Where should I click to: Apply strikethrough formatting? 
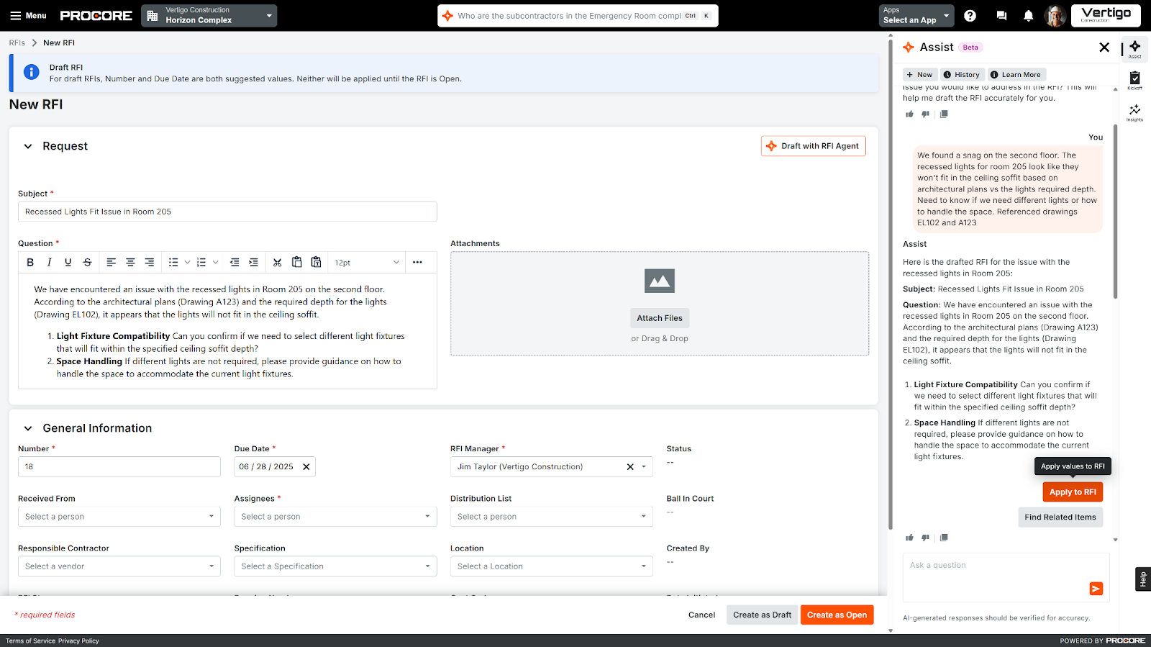click(87, 263)
